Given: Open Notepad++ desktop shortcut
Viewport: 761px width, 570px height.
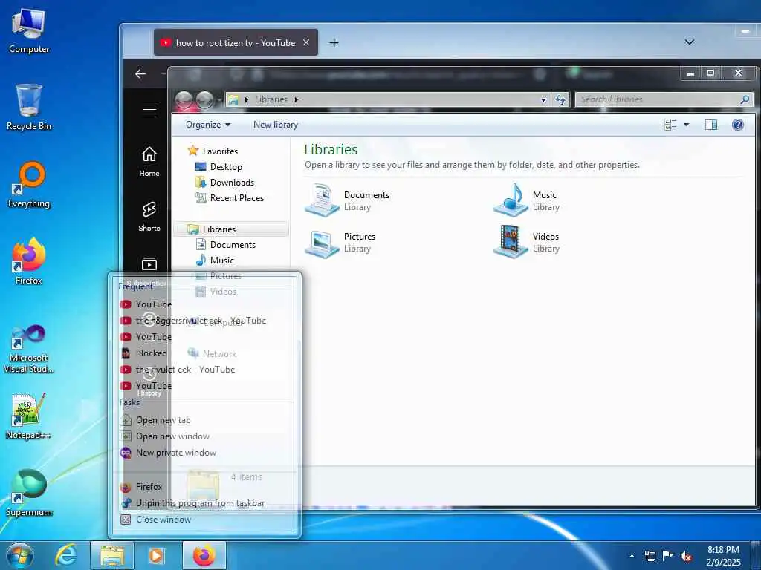Looking at the screenshot, I should (29, 416).
